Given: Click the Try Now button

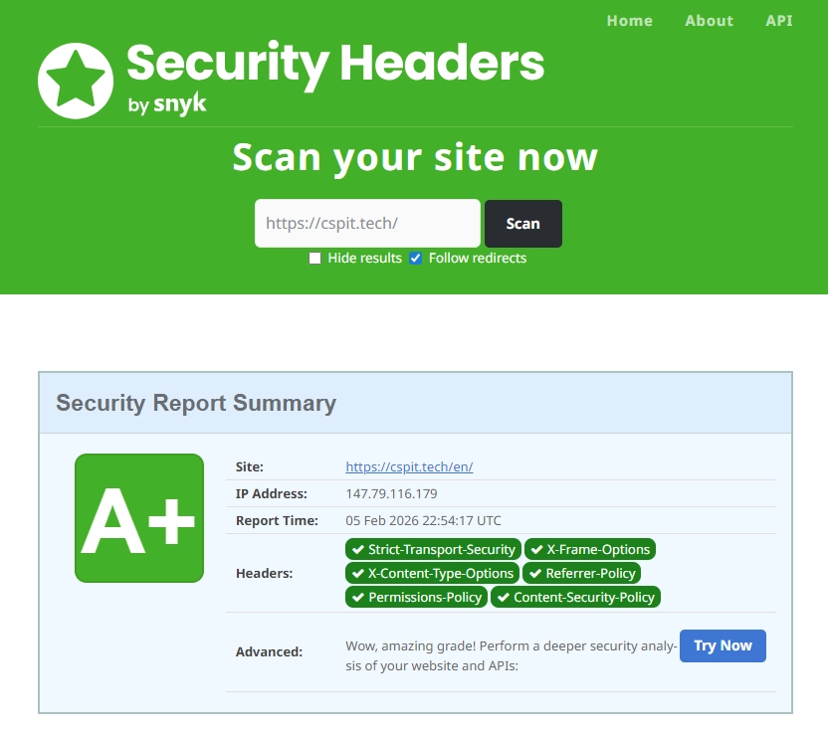Looking at the screenshot, I should [723, 645].
